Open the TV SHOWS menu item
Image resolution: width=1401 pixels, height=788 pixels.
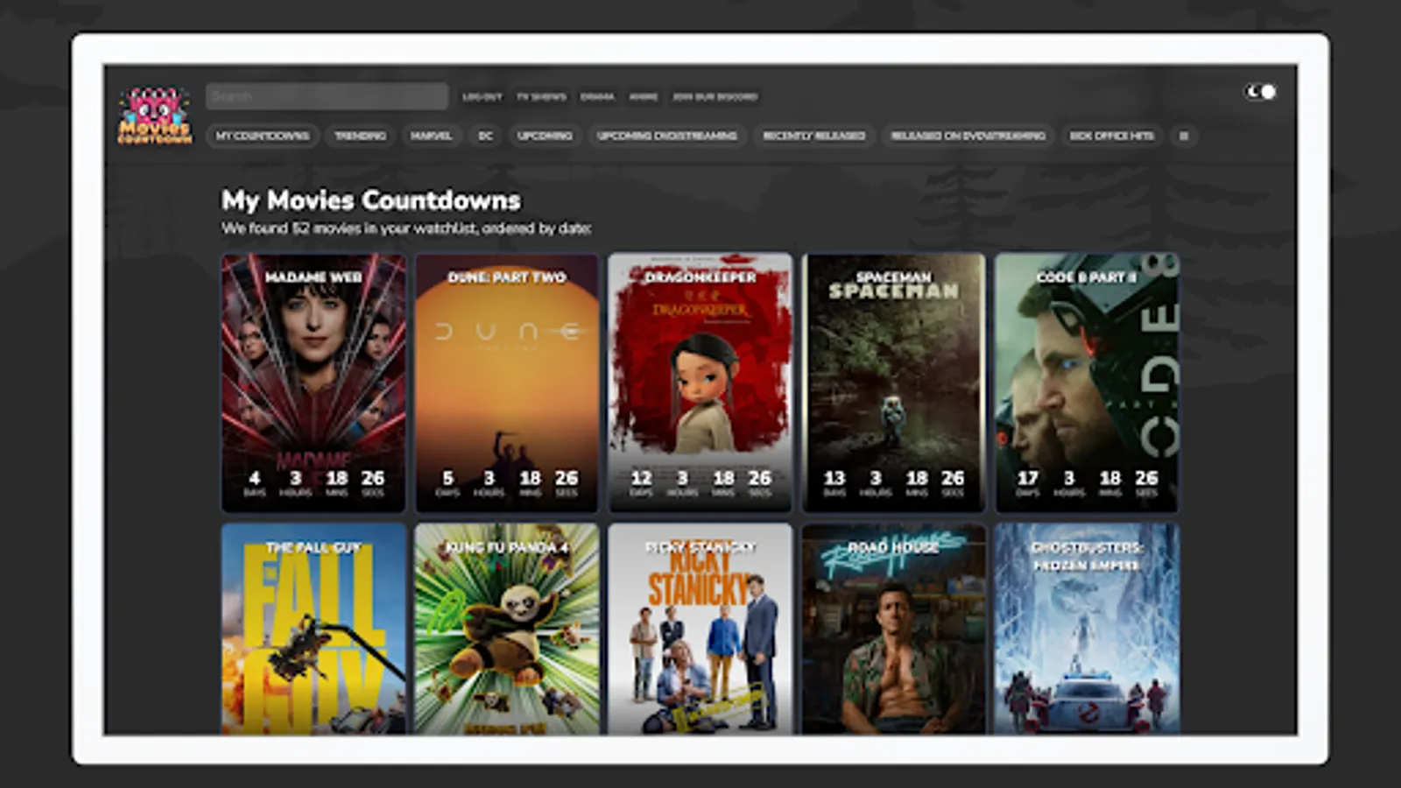click(542, 97)
